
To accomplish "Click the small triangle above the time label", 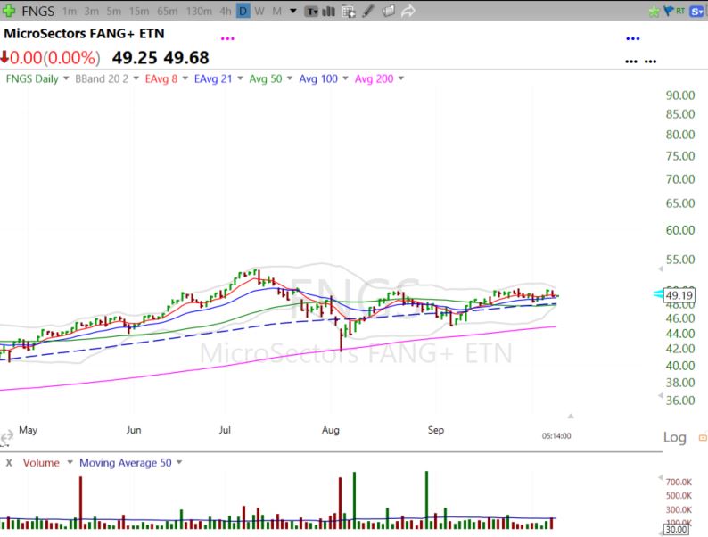I will coord(571,416).
